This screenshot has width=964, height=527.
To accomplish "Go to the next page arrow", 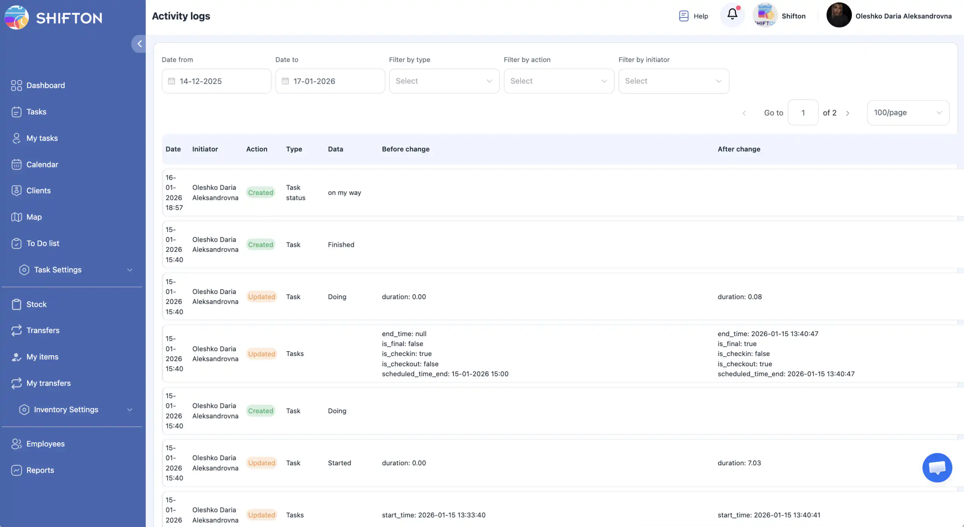I will click(x=848, y=113).
